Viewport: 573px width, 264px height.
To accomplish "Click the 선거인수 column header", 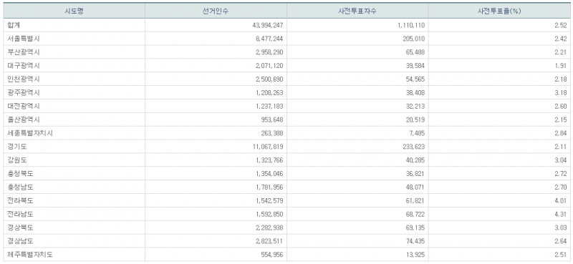I will [x=216, y=11].
